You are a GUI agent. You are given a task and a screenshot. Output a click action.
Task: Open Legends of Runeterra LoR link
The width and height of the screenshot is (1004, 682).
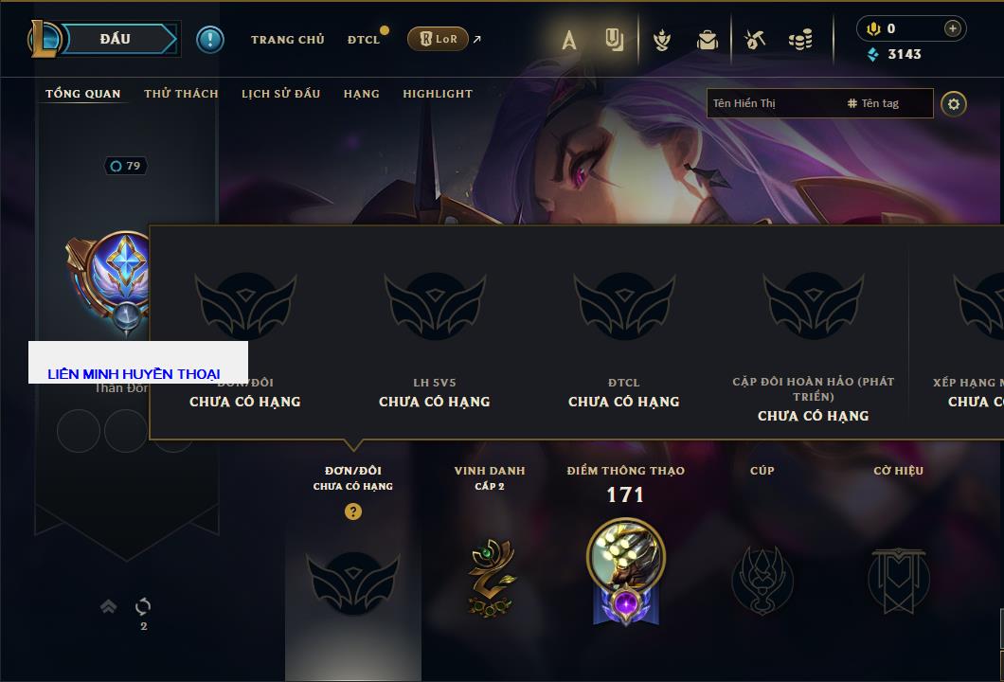click(x=438, y=39)
